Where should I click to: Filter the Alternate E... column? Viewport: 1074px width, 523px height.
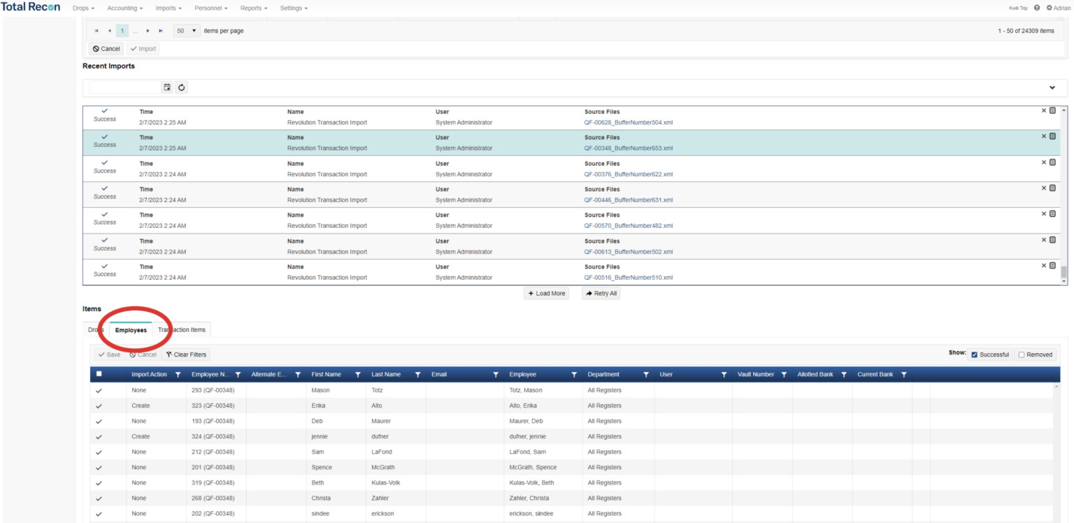(x=298, y=375)
